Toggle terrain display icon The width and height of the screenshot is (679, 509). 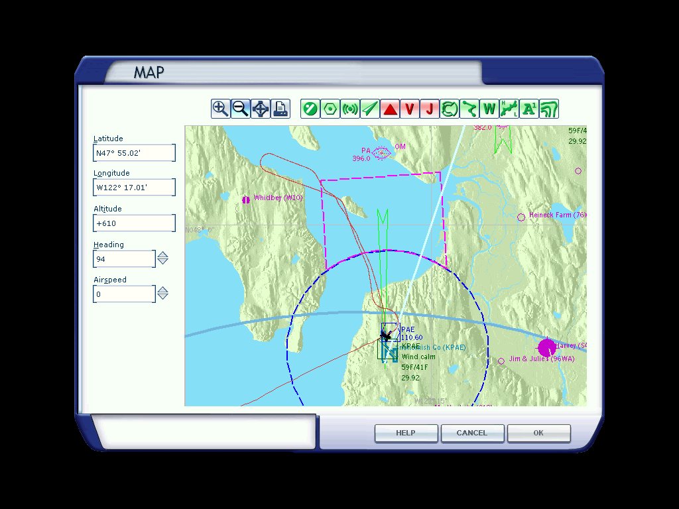click(x=549, y=109)
